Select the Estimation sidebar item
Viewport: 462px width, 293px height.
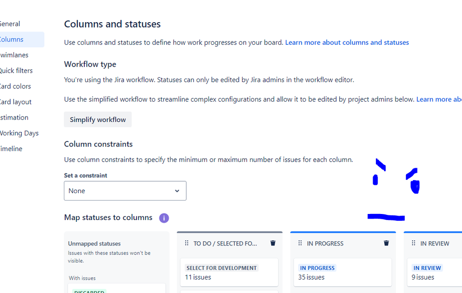pos(14,117)
